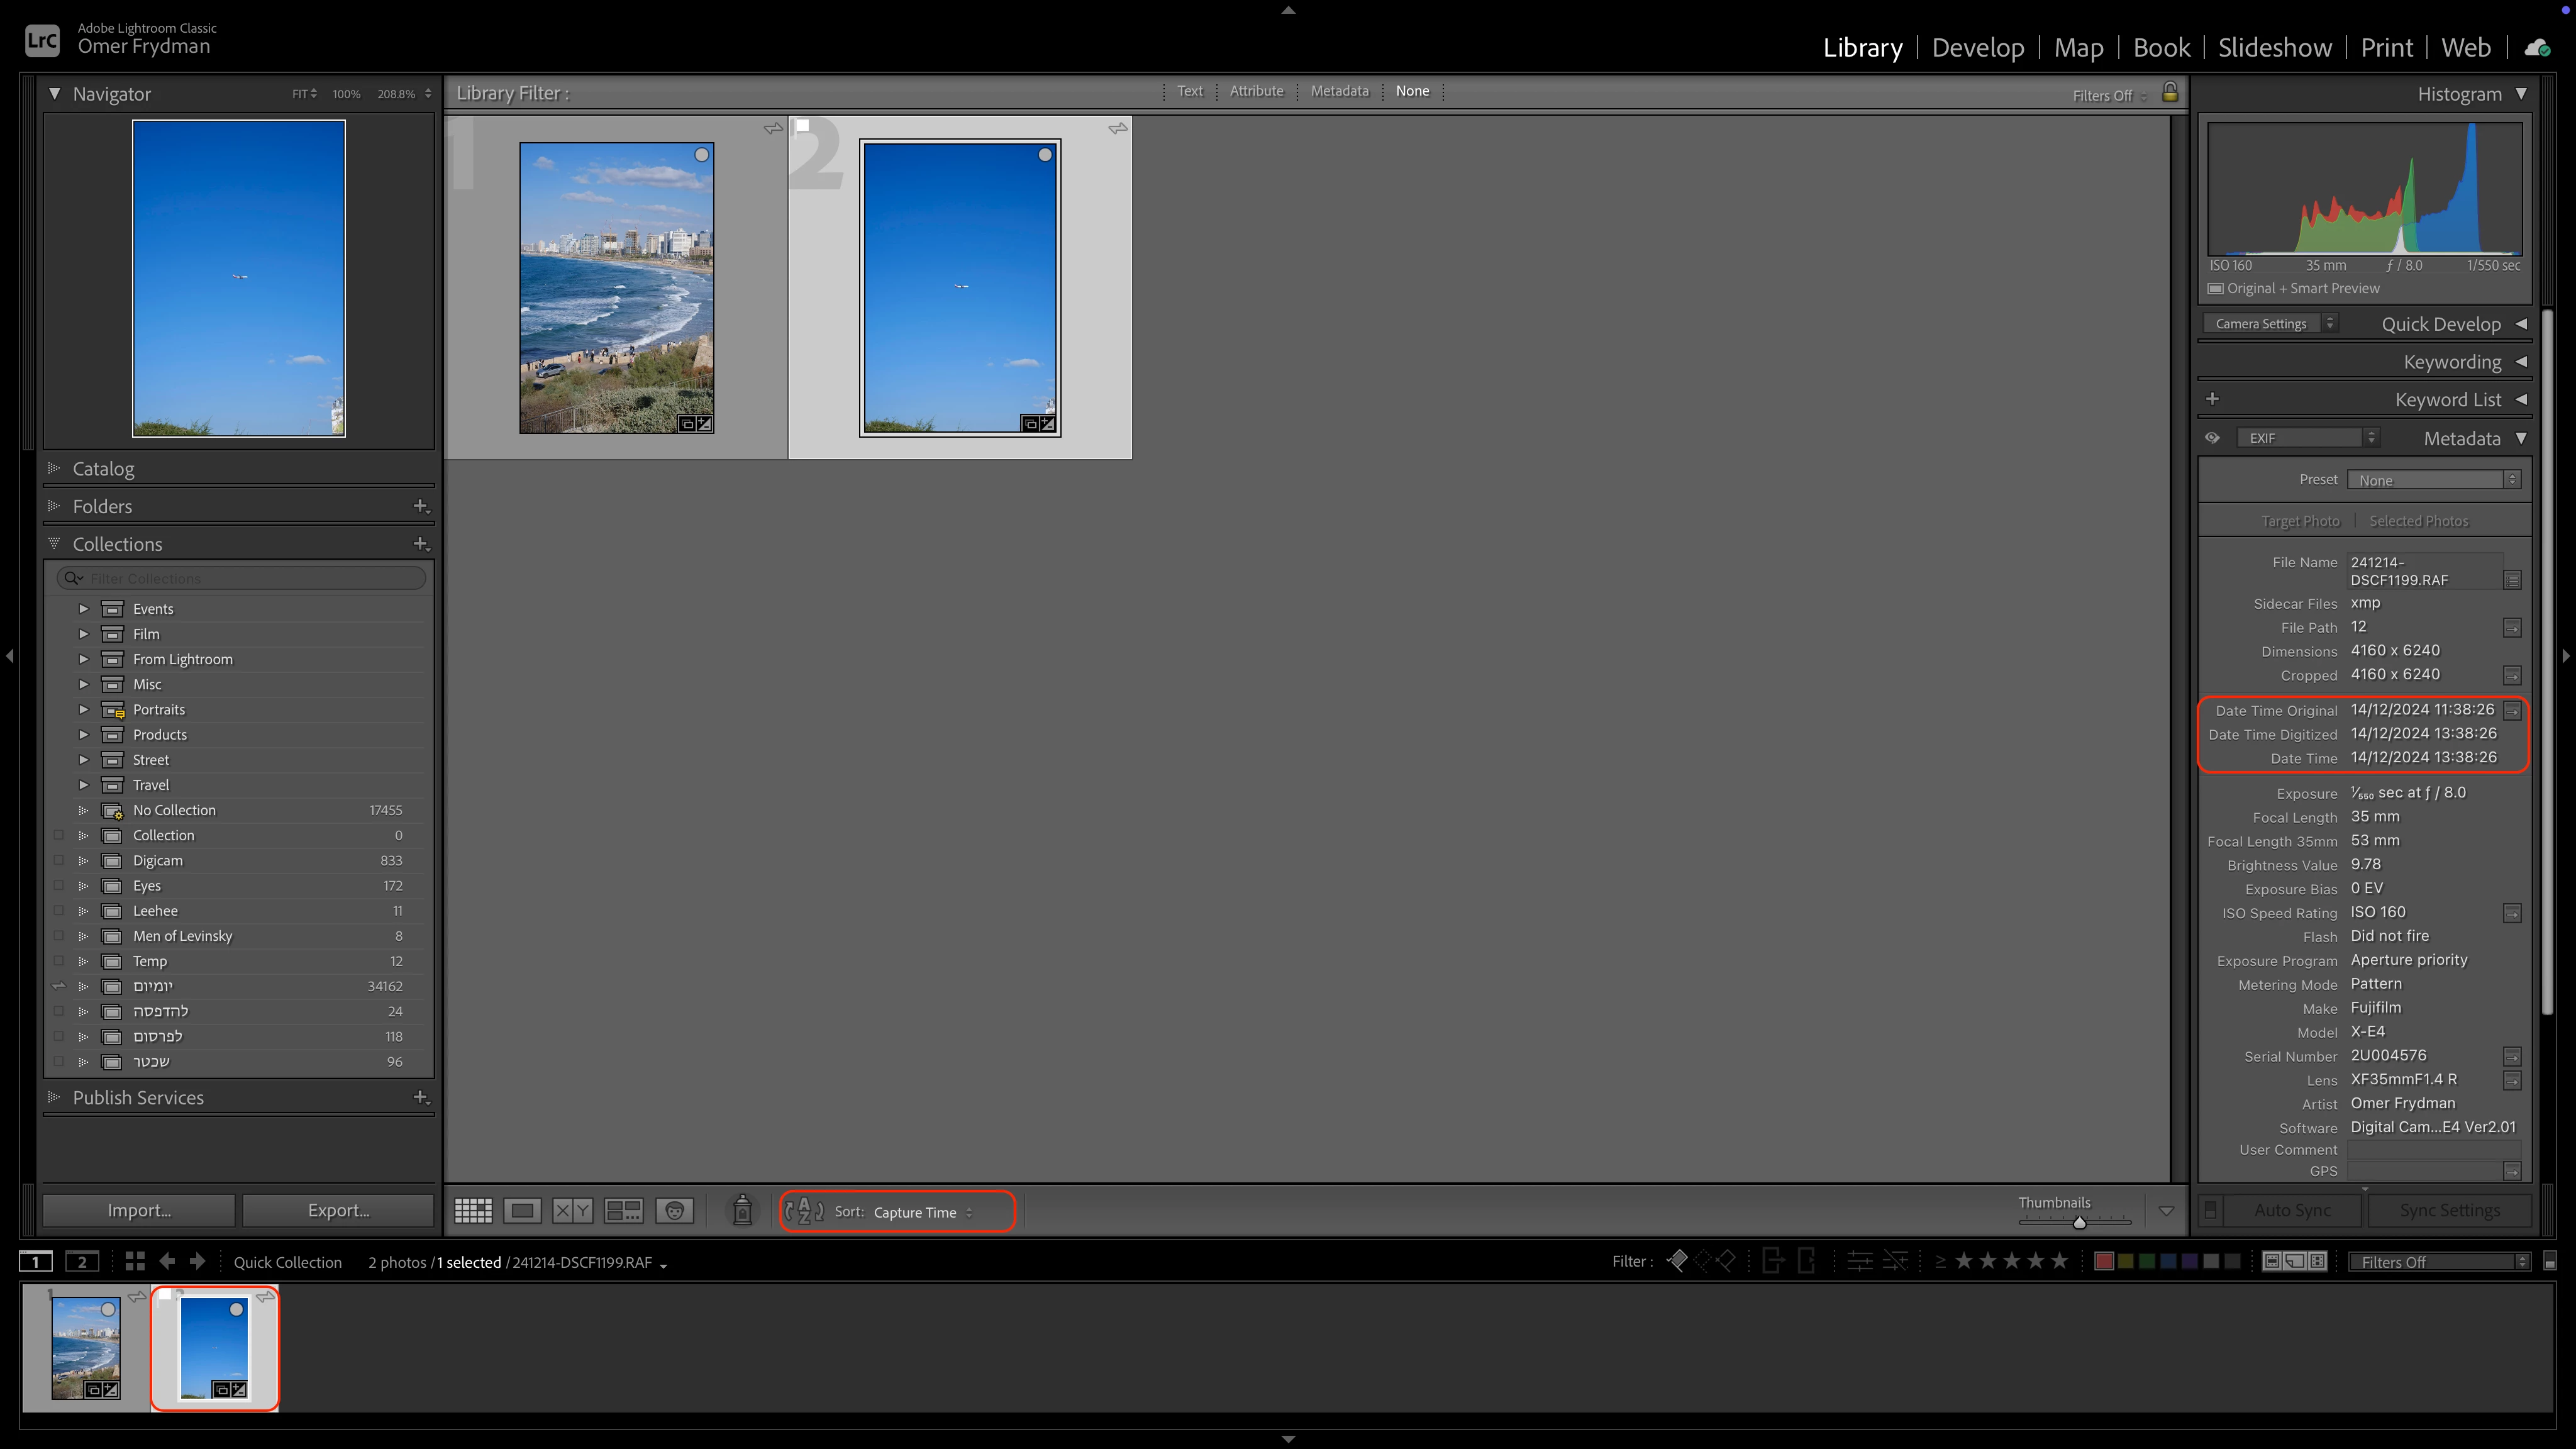This screenshot has height=1449, width=2576.
Task: Open Compare view (X|Y) icon
Action: pos(572,1211)
